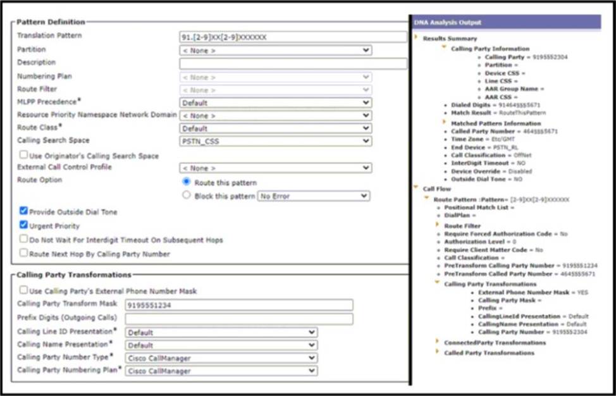Expand the Route Filter node arrow
Viewport: 616px width, 396px height.
[x=437, y=225]
